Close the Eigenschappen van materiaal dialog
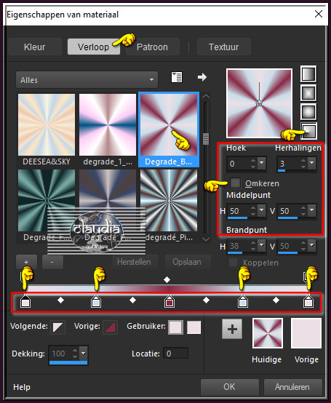Viewport: 331px width, 403px height. pos(319,14)
